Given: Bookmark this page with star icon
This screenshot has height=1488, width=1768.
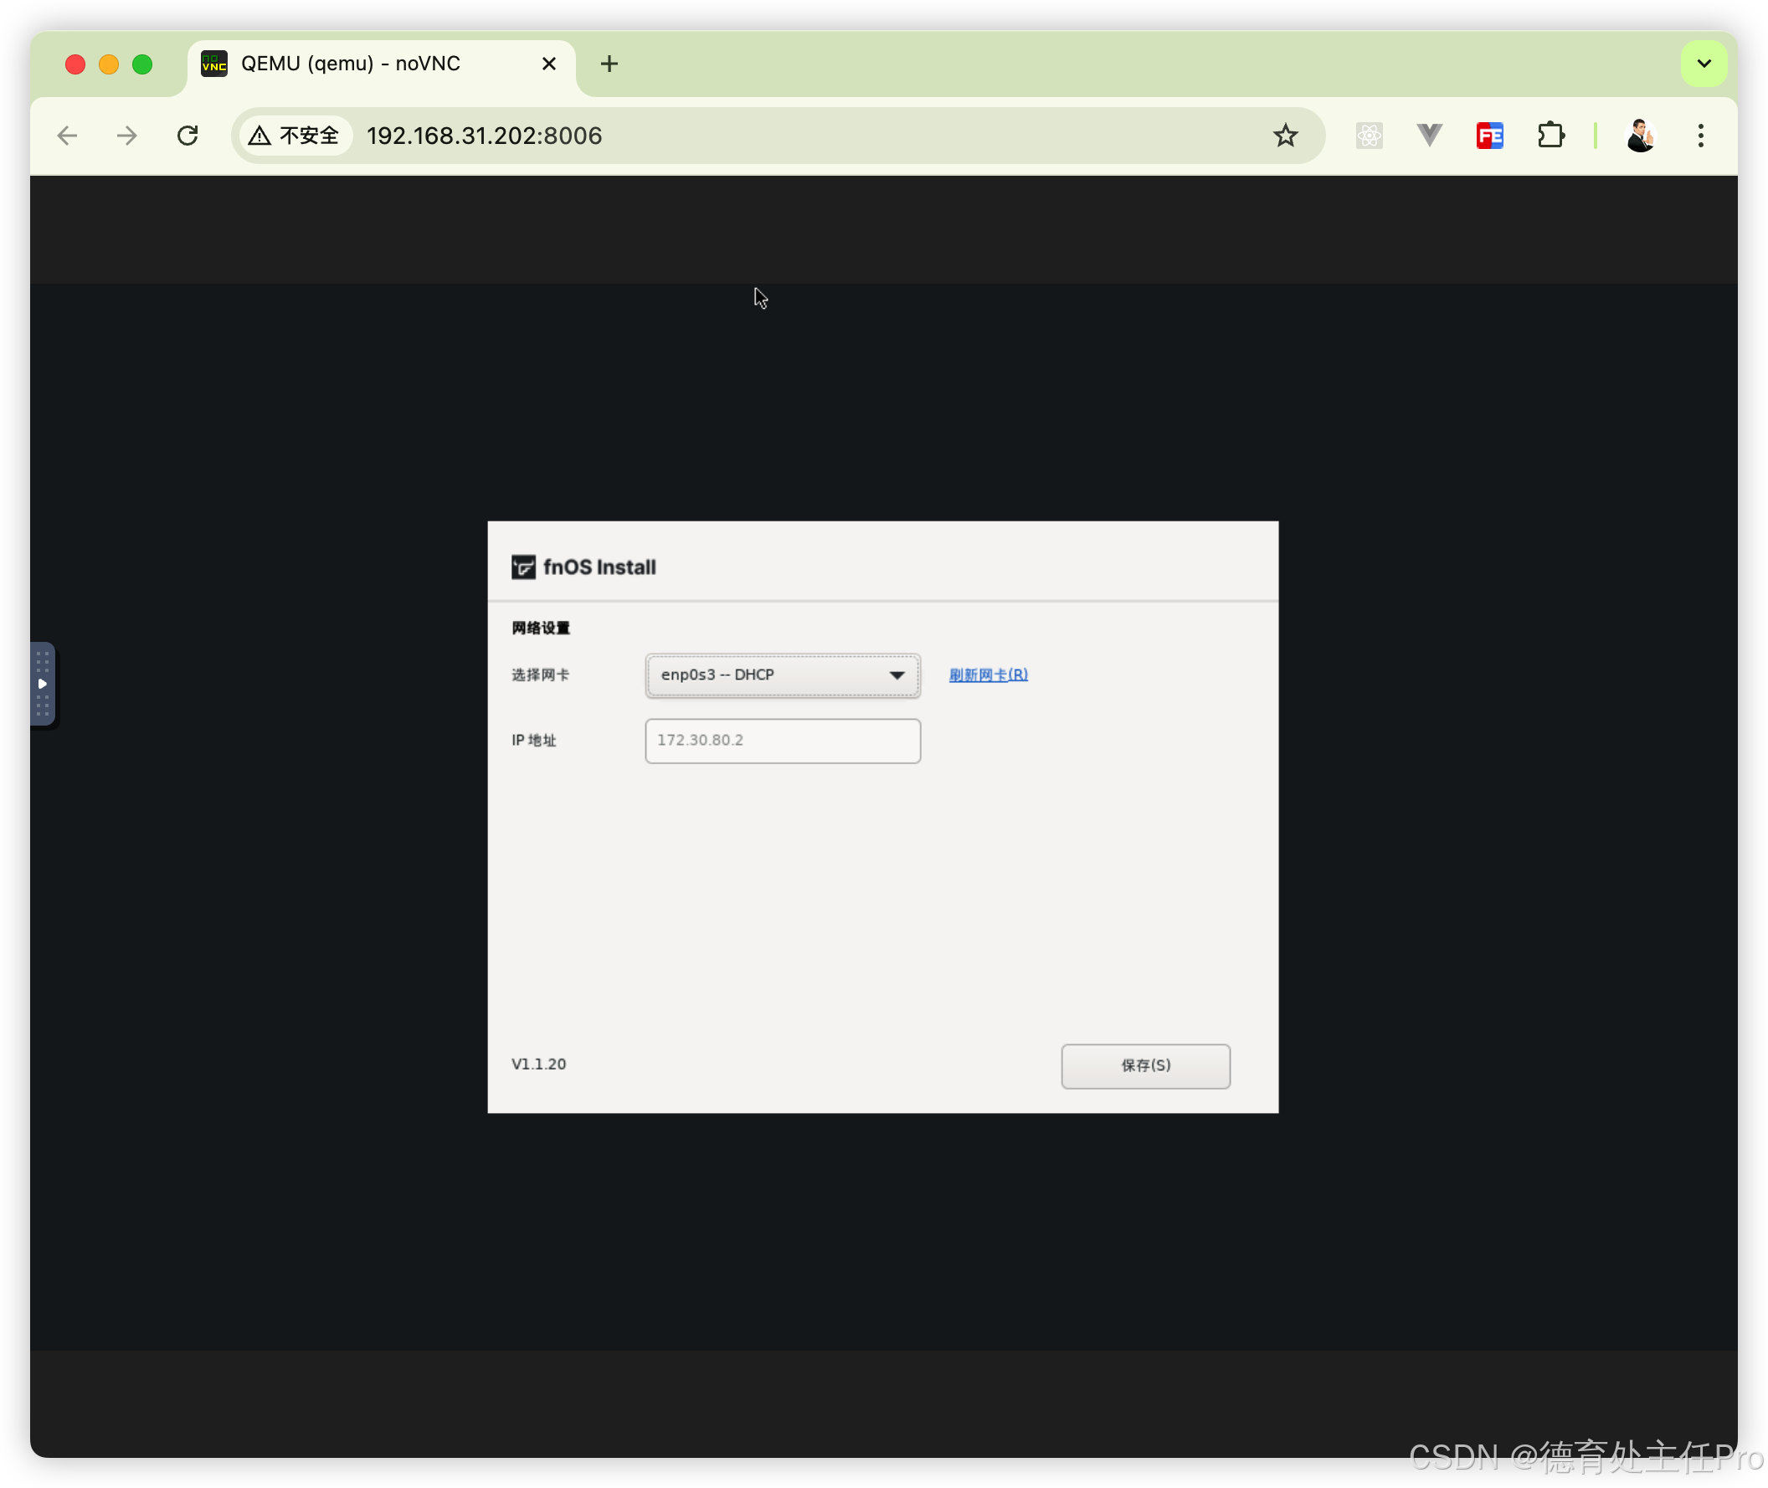Looking at the screenshot, I should (x=1284, y=136).
